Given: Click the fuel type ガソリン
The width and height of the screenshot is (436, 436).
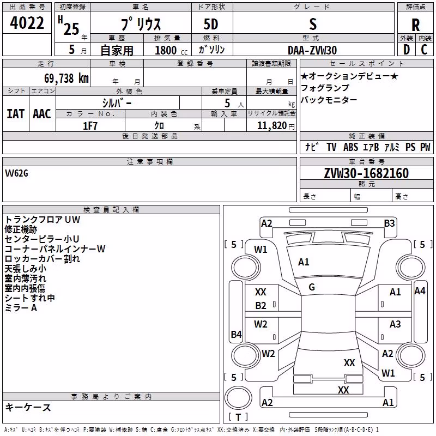Looking at the screenshot, I should tap(211, 50).
